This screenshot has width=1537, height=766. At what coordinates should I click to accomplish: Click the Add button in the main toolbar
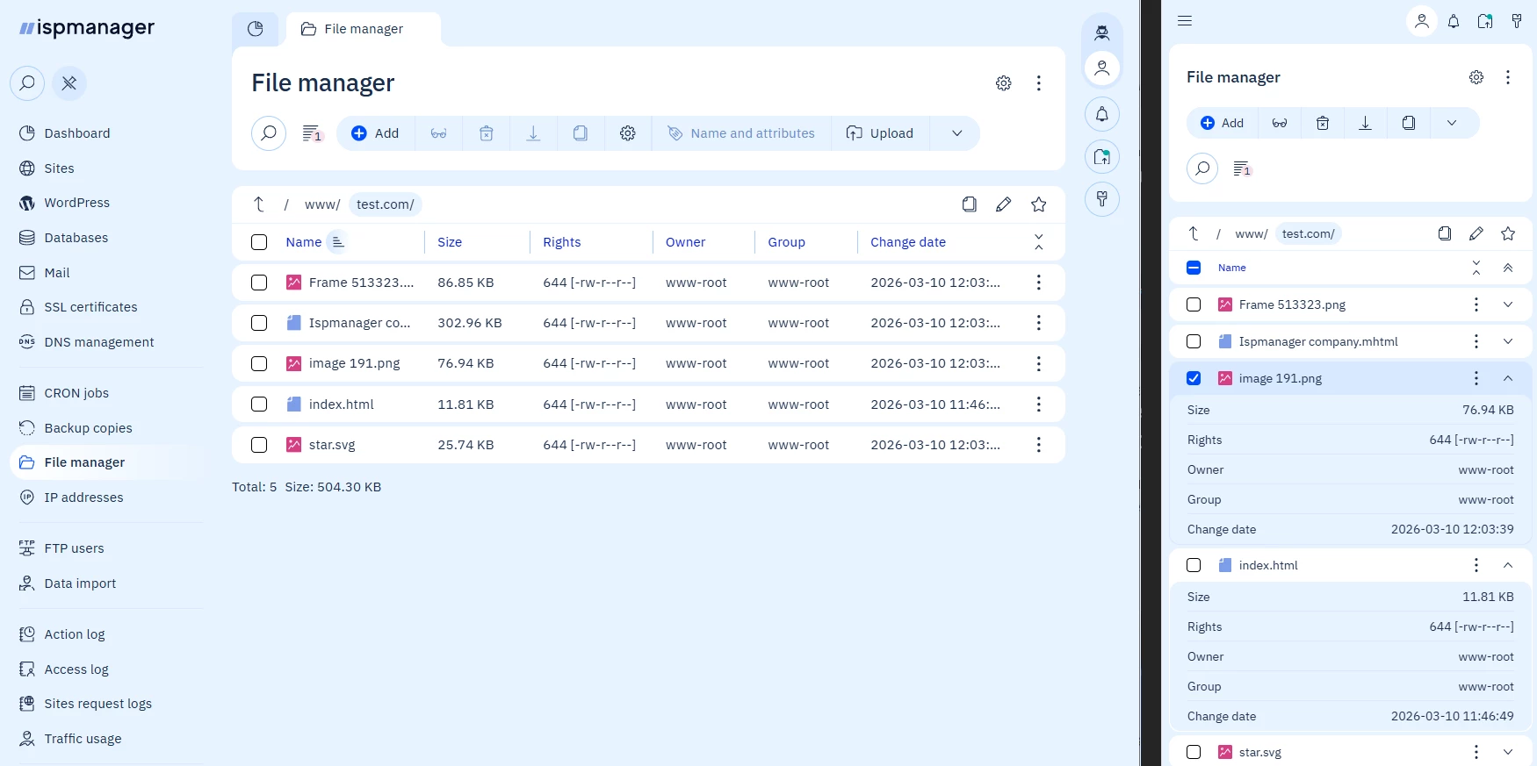(x=375, y=133)
